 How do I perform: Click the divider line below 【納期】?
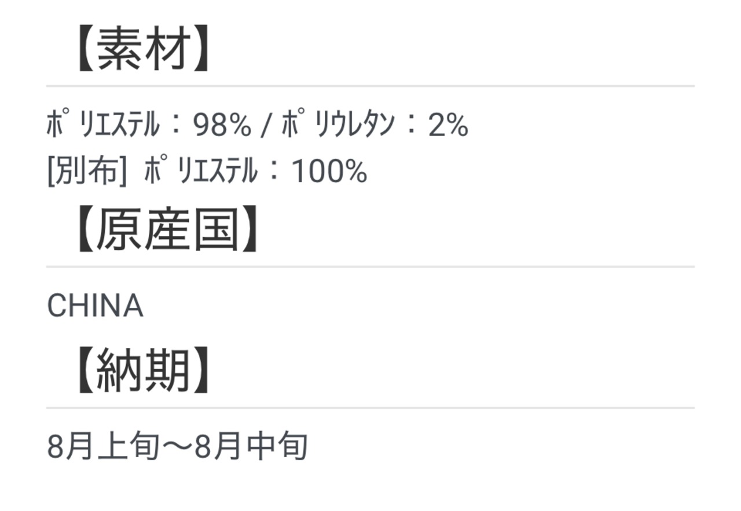[370, 408]
